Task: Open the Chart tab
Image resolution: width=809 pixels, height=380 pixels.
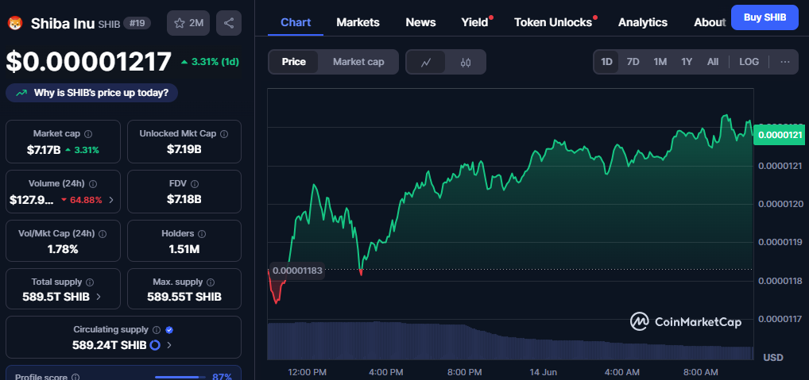Action: click(x=296, y=23)
